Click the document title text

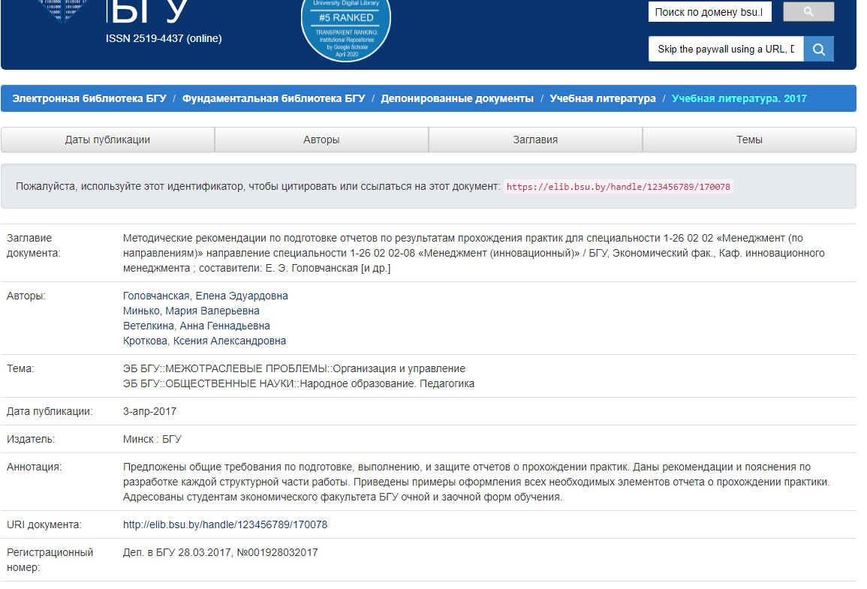pos(474,253)
